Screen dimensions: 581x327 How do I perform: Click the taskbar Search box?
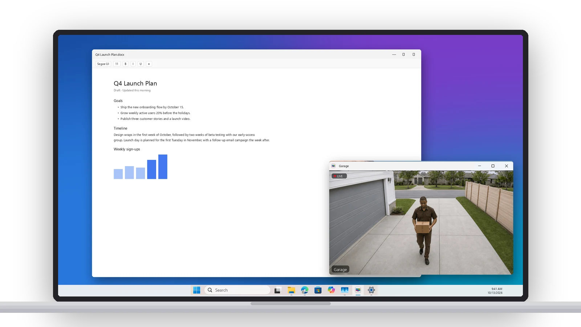click(237, 290)
